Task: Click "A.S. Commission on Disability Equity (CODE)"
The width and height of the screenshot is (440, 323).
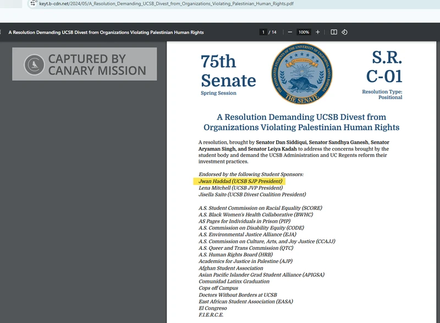Action: click(251, 228)
